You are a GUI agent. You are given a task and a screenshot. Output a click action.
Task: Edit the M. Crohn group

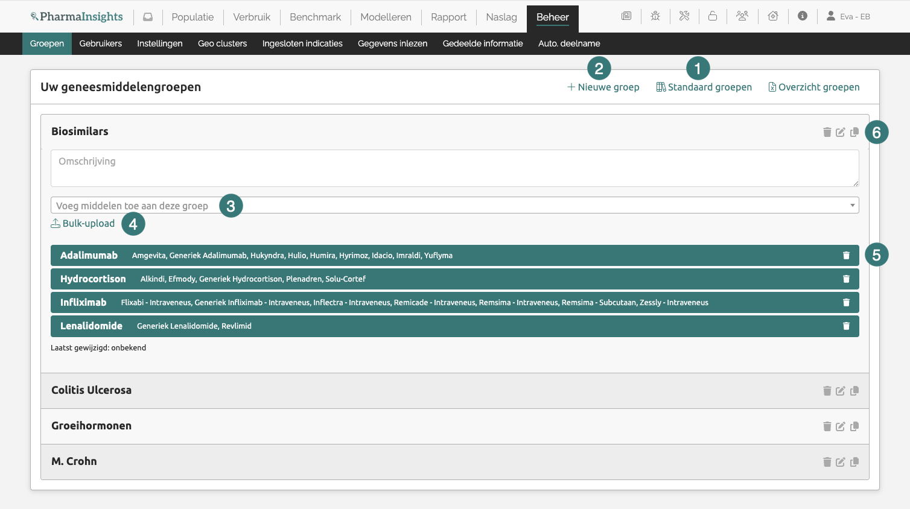click(x=841, y=462)
